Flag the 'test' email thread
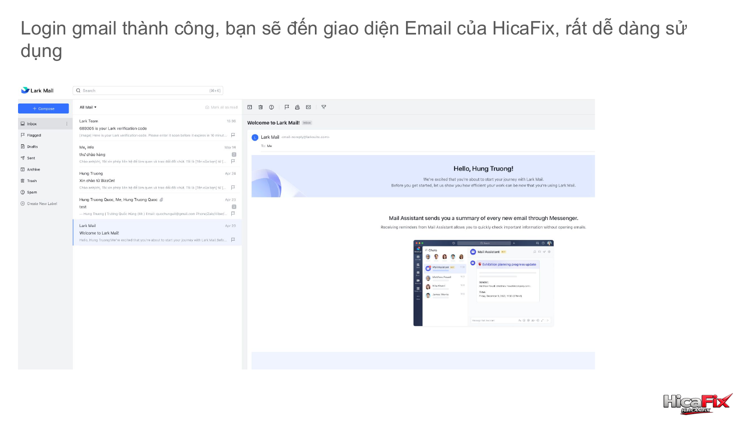Viewport: 751px width, 422px height. 233,213
